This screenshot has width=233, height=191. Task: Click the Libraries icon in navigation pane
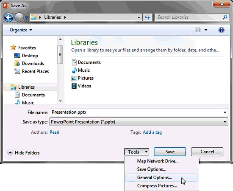click(14, 87)
